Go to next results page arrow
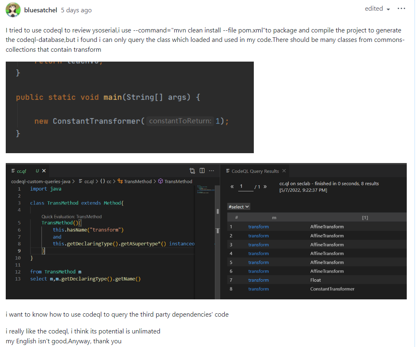417x347 pixels. (x=265, y=186)
